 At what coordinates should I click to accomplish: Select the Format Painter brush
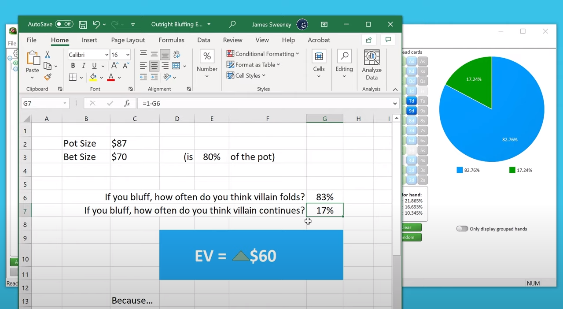(x=48, y=77)
